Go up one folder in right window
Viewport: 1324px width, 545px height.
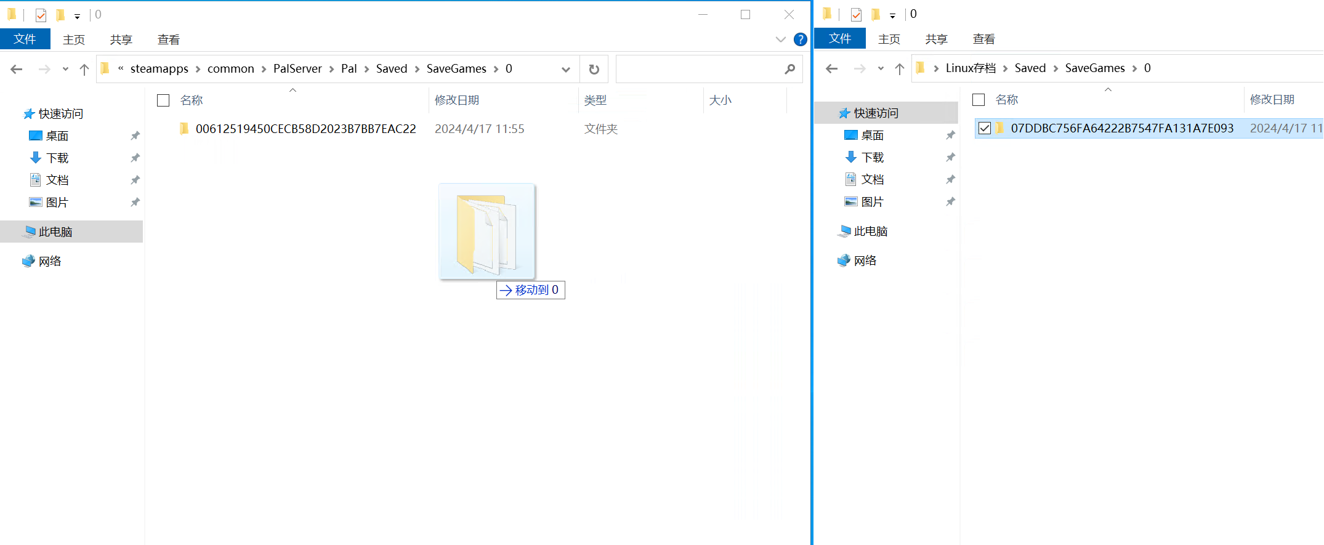coord(900,68)
